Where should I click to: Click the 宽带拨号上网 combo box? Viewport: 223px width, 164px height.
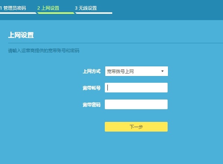pyautogui.click(x=132, y=71)
